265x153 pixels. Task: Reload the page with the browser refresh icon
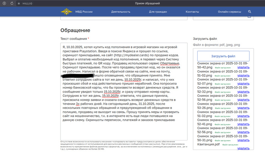pos(11,3)
